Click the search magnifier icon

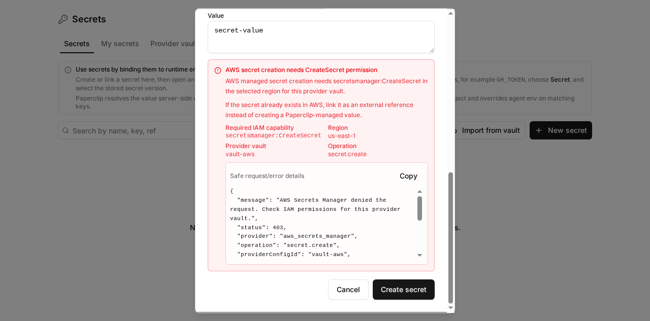coord(66,130)
